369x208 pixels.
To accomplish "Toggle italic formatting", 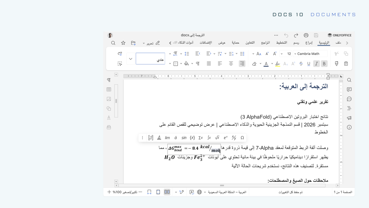I will [x=316, y=64].
